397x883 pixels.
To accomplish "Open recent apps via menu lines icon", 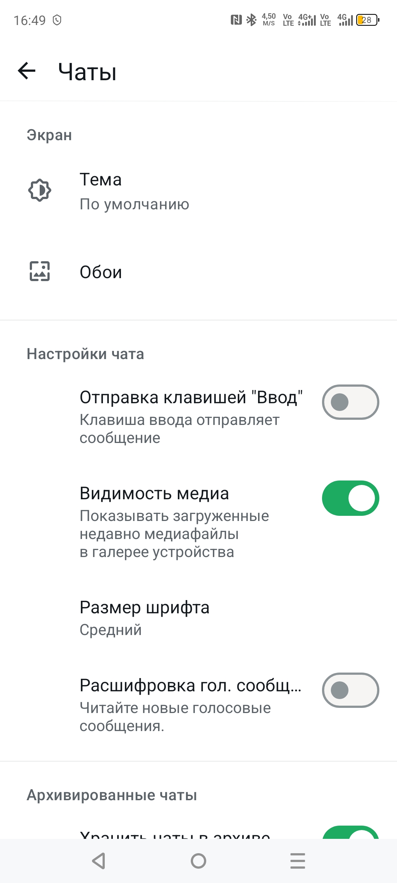I will click(x=297, y=861).
